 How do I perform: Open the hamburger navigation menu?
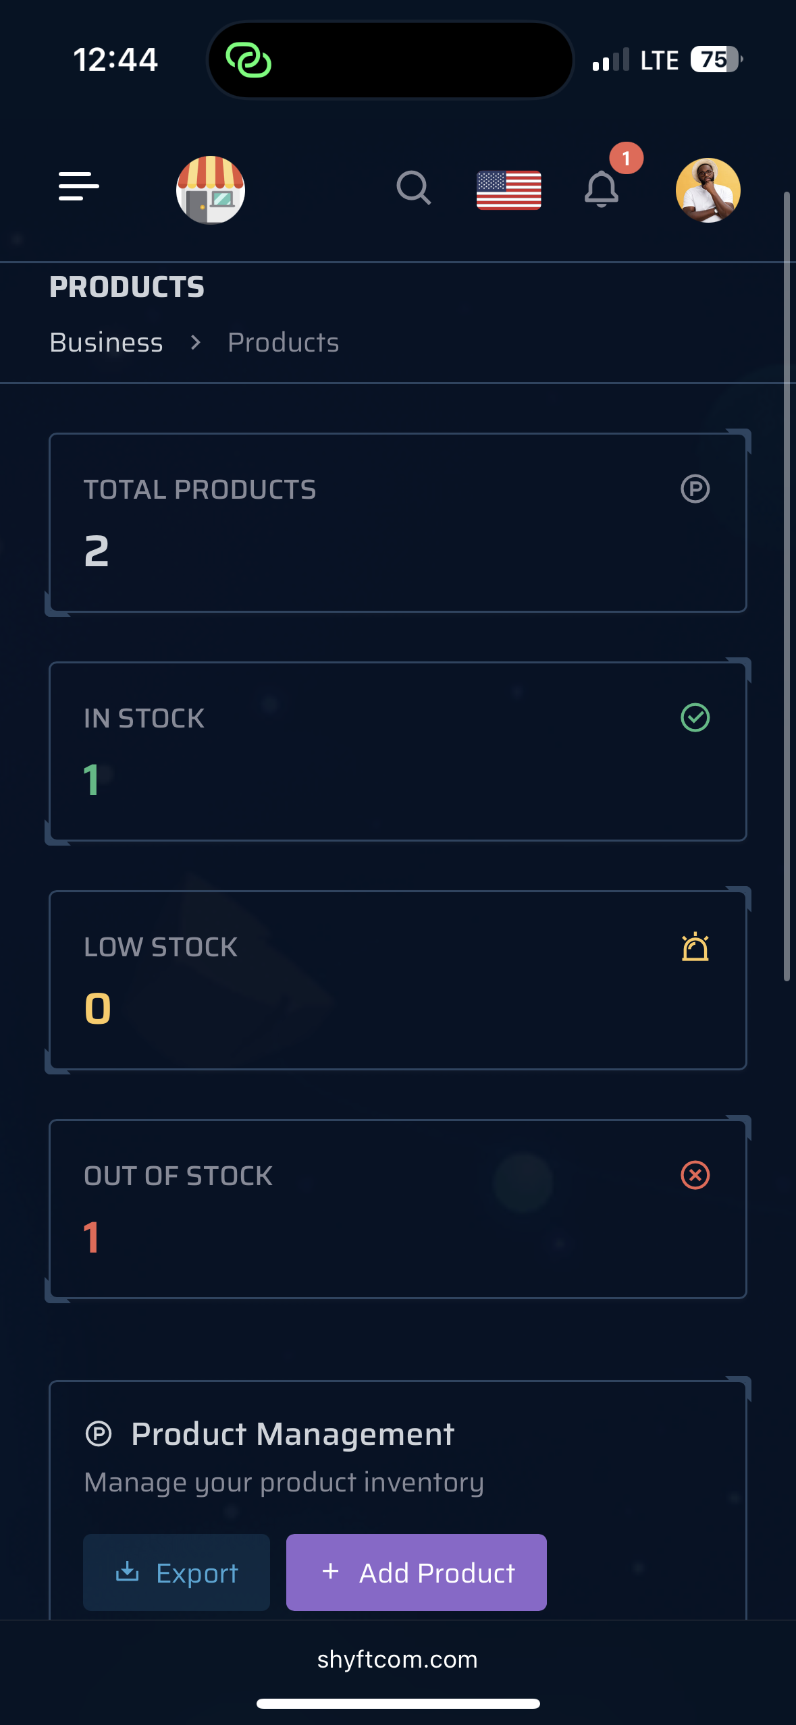pos(79,186)
